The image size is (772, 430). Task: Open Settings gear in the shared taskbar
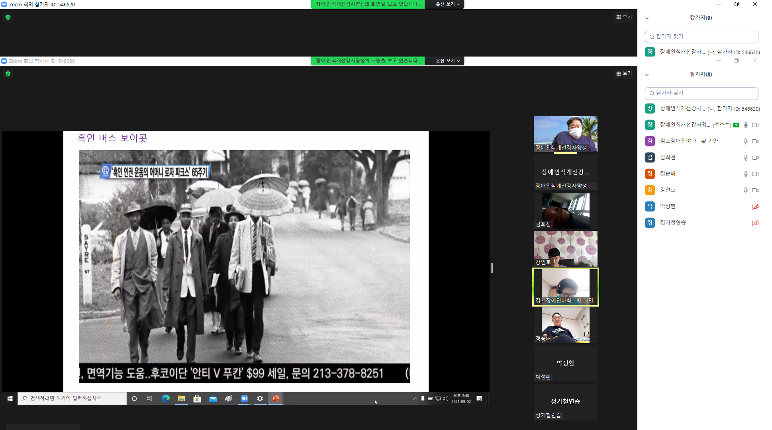pos(260,399)
